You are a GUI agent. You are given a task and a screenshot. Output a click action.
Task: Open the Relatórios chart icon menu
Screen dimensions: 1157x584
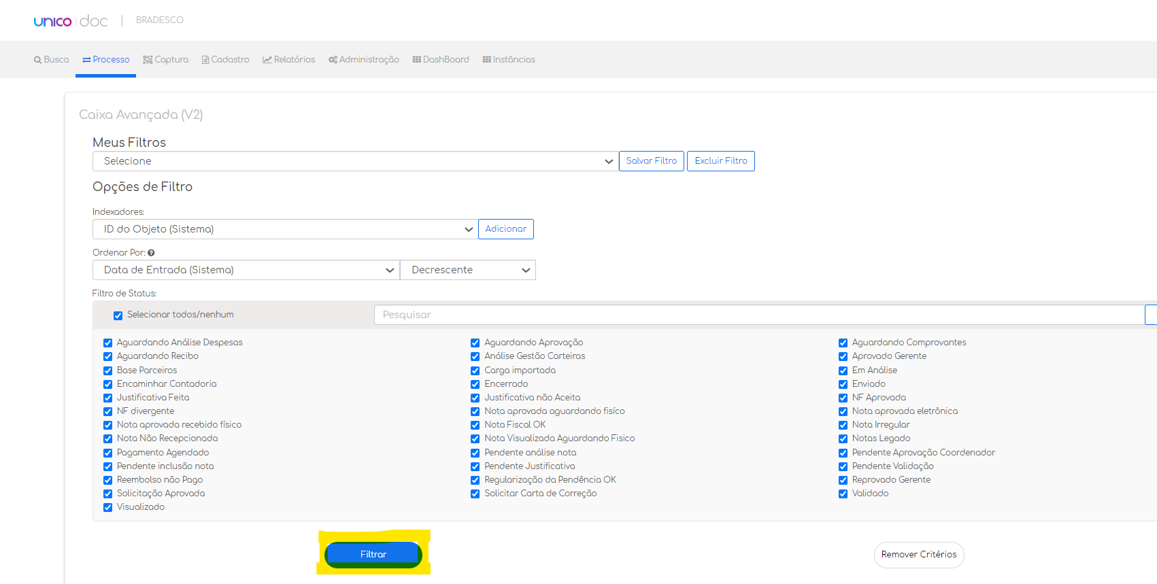click(x=267, y=60)
